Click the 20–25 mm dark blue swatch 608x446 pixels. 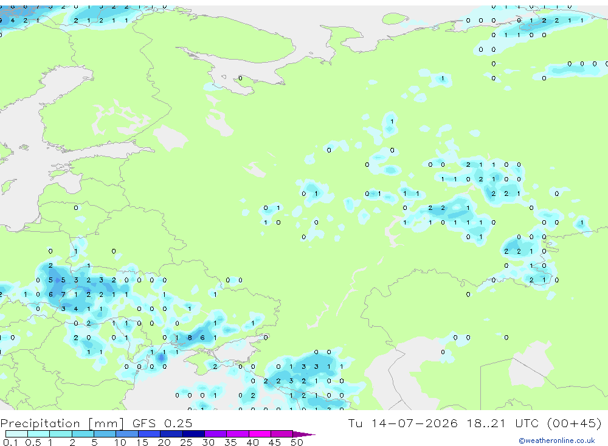coord(171,434)
